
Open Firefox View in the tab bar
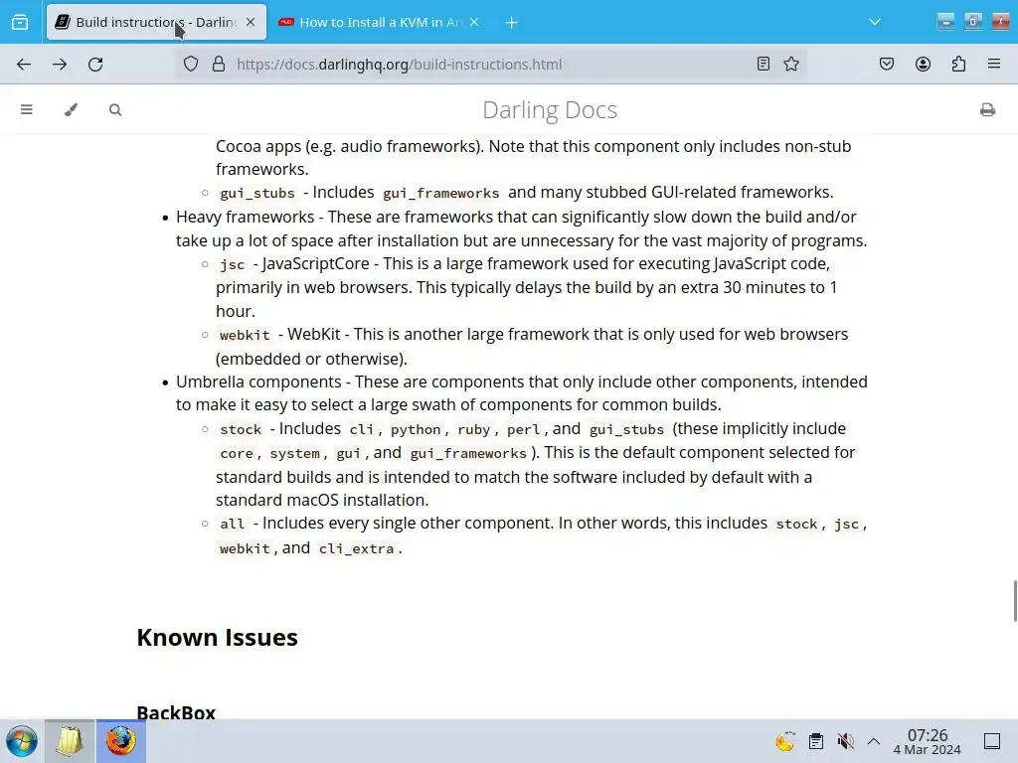(x=20, y=22)
